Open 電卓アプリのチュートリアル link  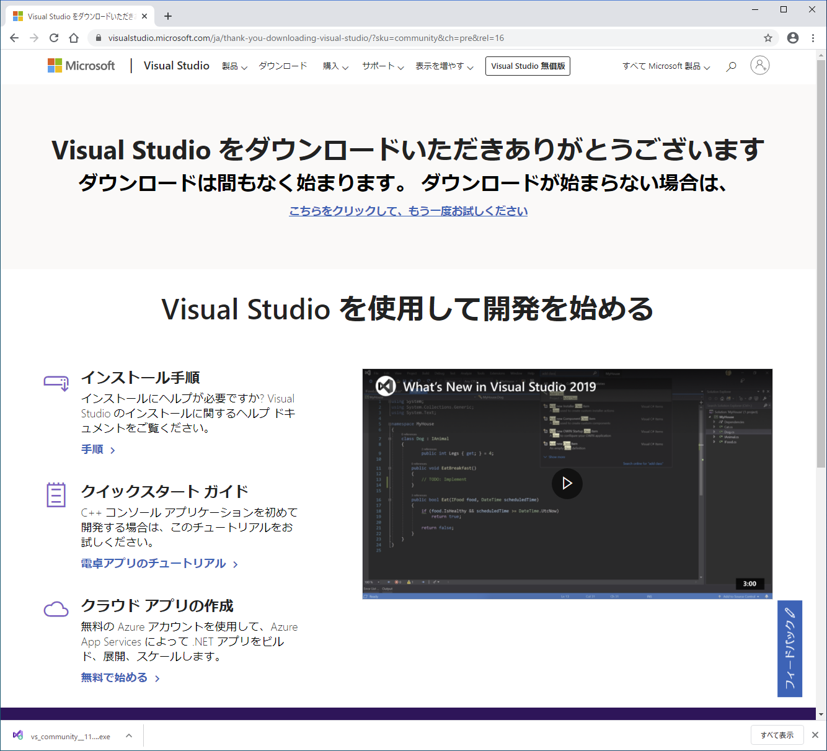[x=159, y=563]
